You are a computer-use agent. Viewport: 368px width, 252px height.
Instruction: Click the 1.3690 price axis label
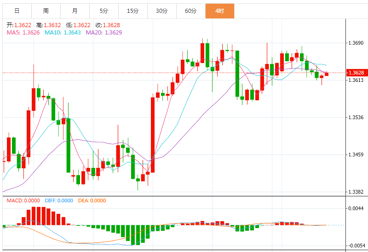[356, 43]
